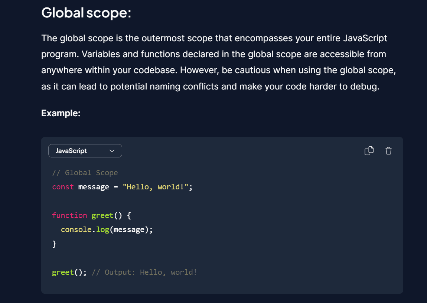This screenshot has height=303, width=427.
Task: Click "message" in the const declaration
Action: 94,187
